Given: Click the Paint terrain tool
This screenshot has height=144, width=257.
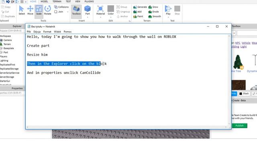Looking at the screenshot, I should pyautogui.click(x=138, y=16).
